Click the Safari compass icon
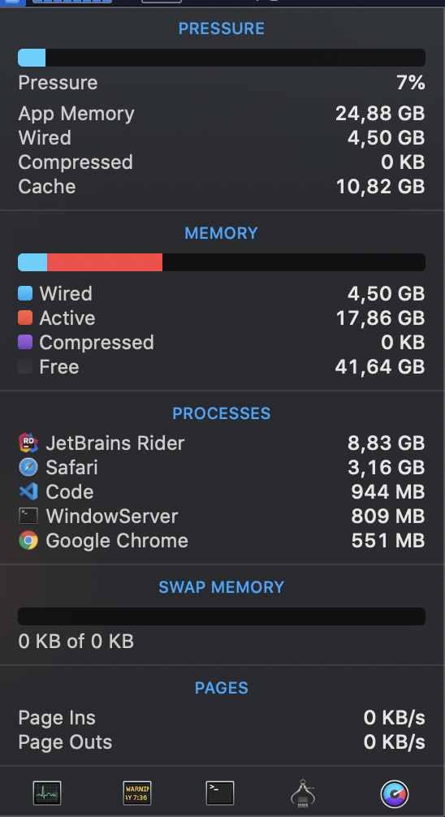This screenshot has height=817, width=445. (x=28, y=467)
